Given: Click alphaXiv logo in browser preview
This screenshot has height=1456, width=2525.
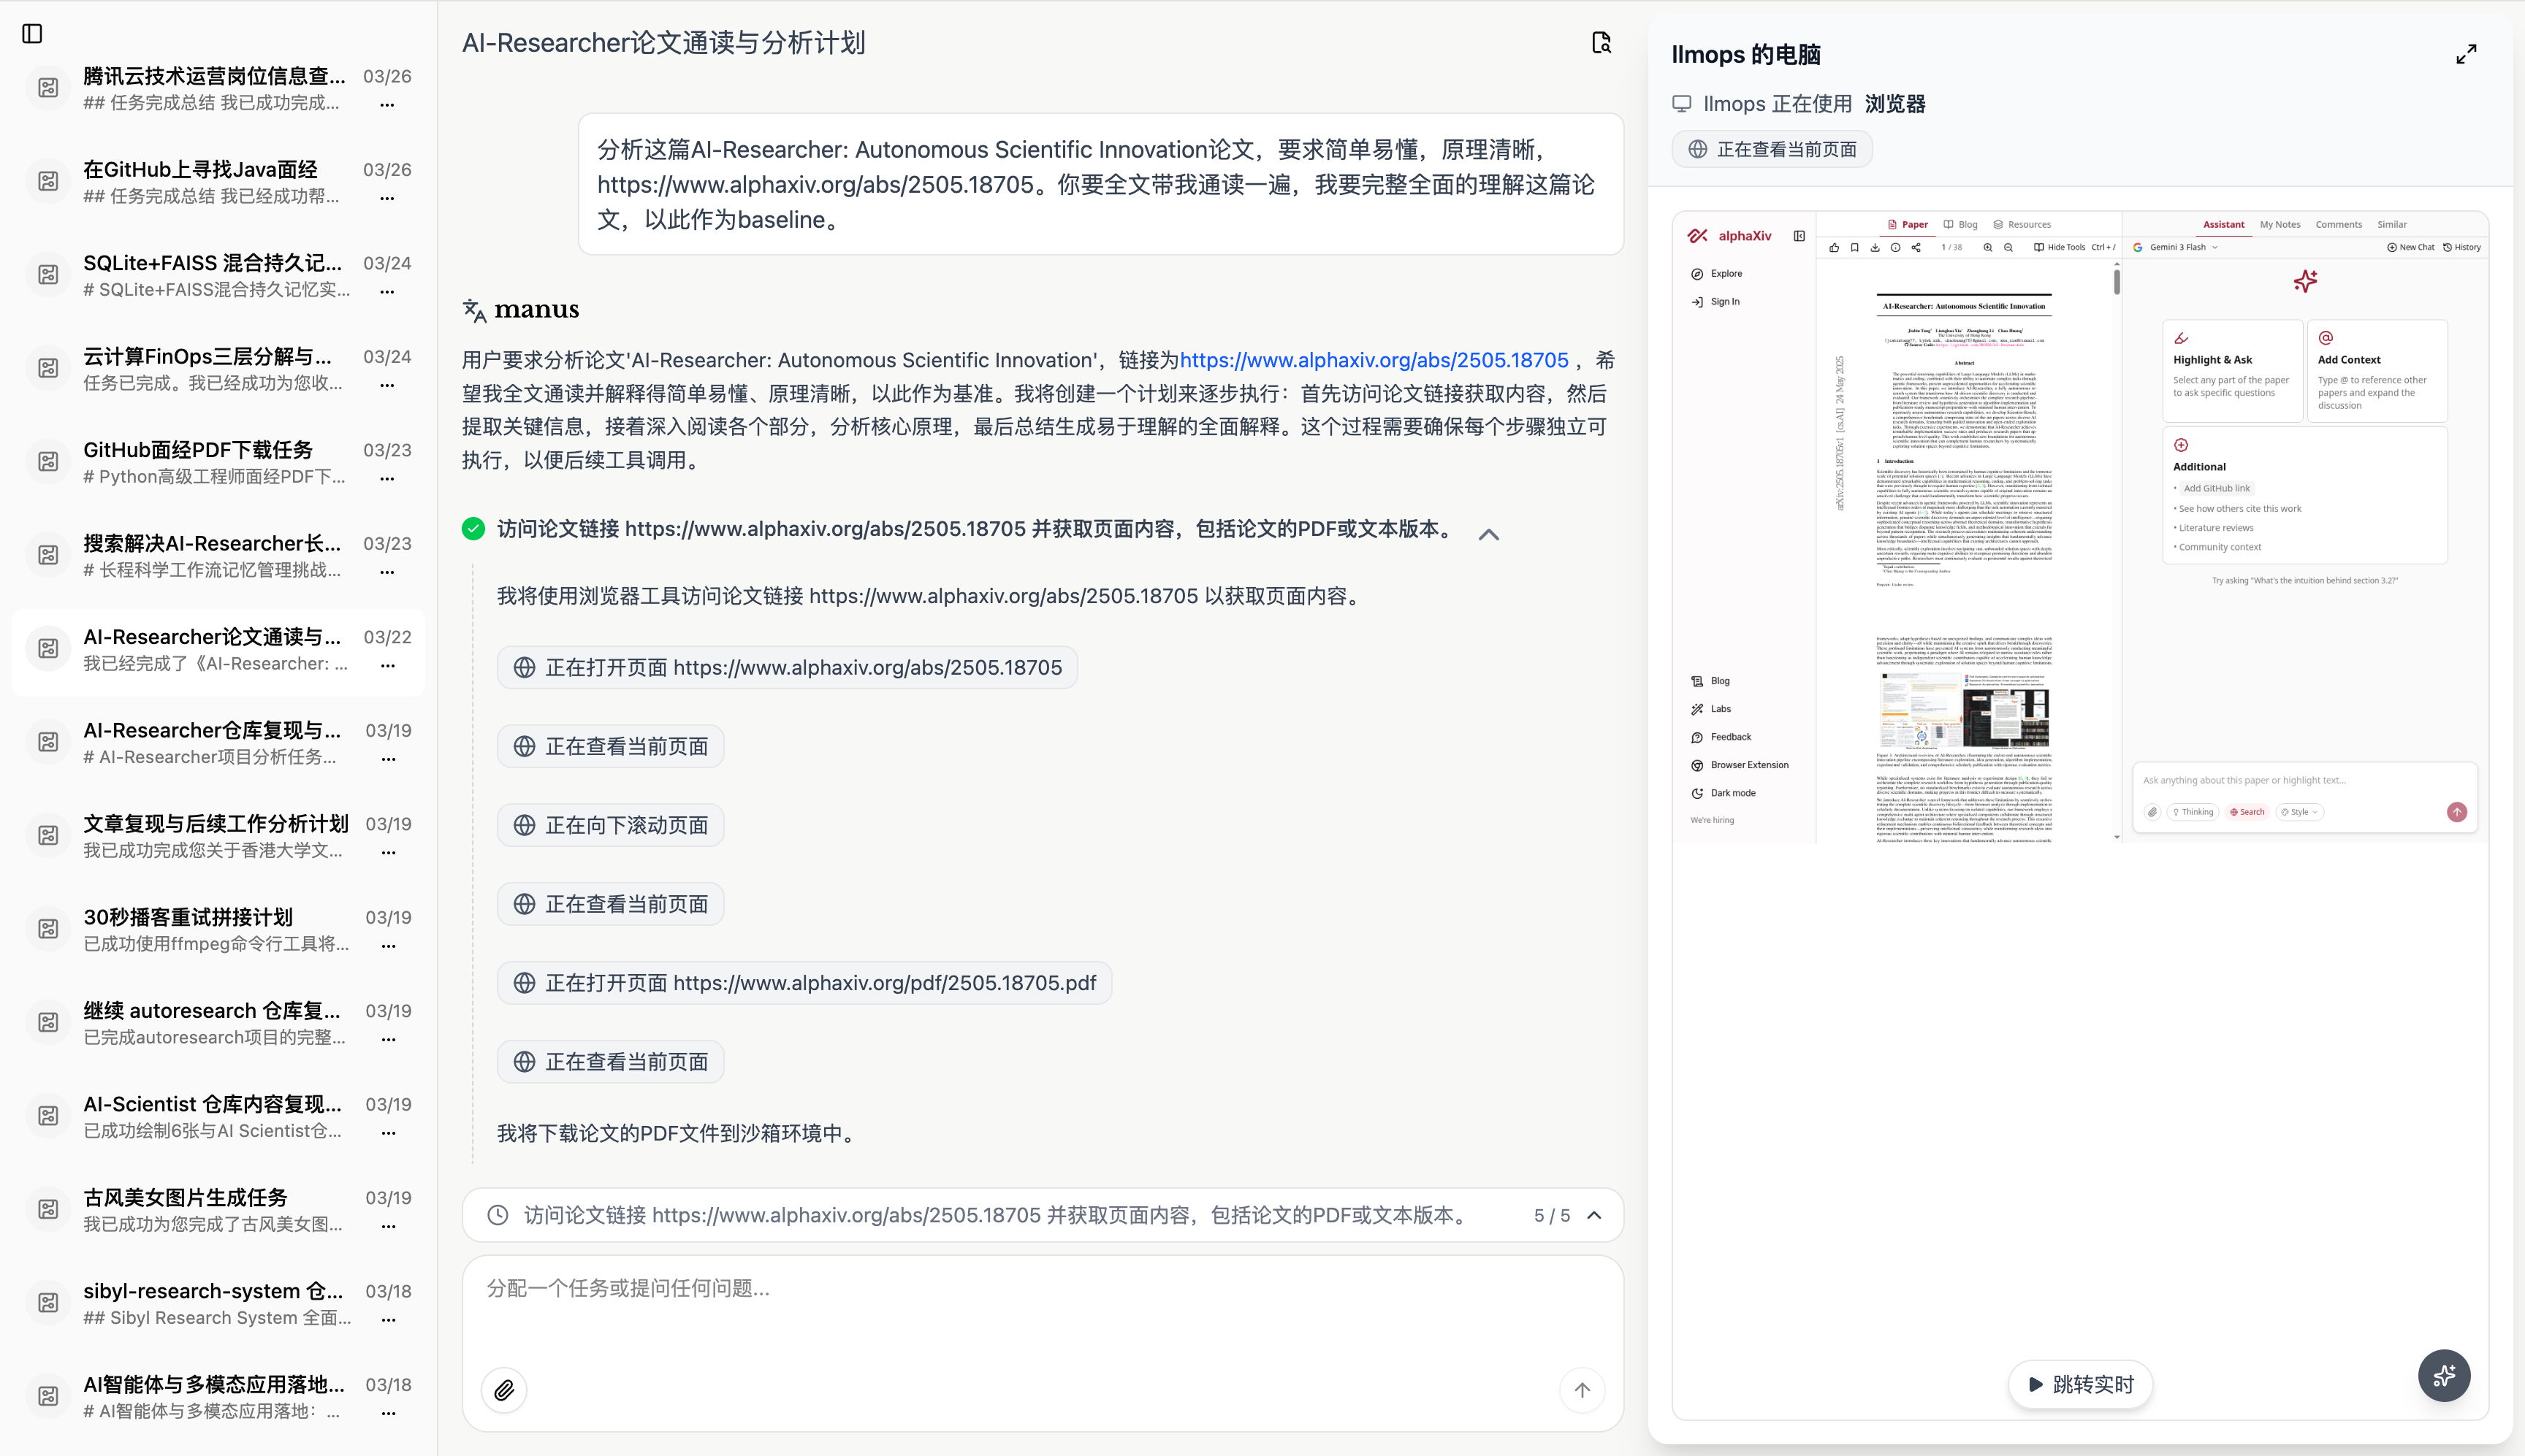Looking at the screenshot, I should [x=1729, y=236].
